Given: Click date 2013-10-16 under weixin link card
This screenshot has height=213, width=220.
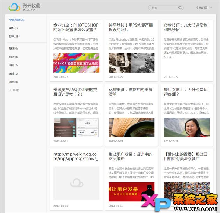Looking at the screenshot, I should pyautogui.click(x=61, y=206).
